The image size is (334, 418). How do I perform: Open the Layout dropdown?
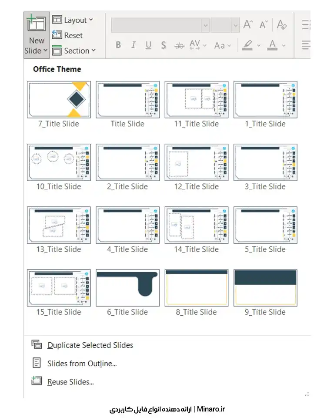[x=73, y=20]
